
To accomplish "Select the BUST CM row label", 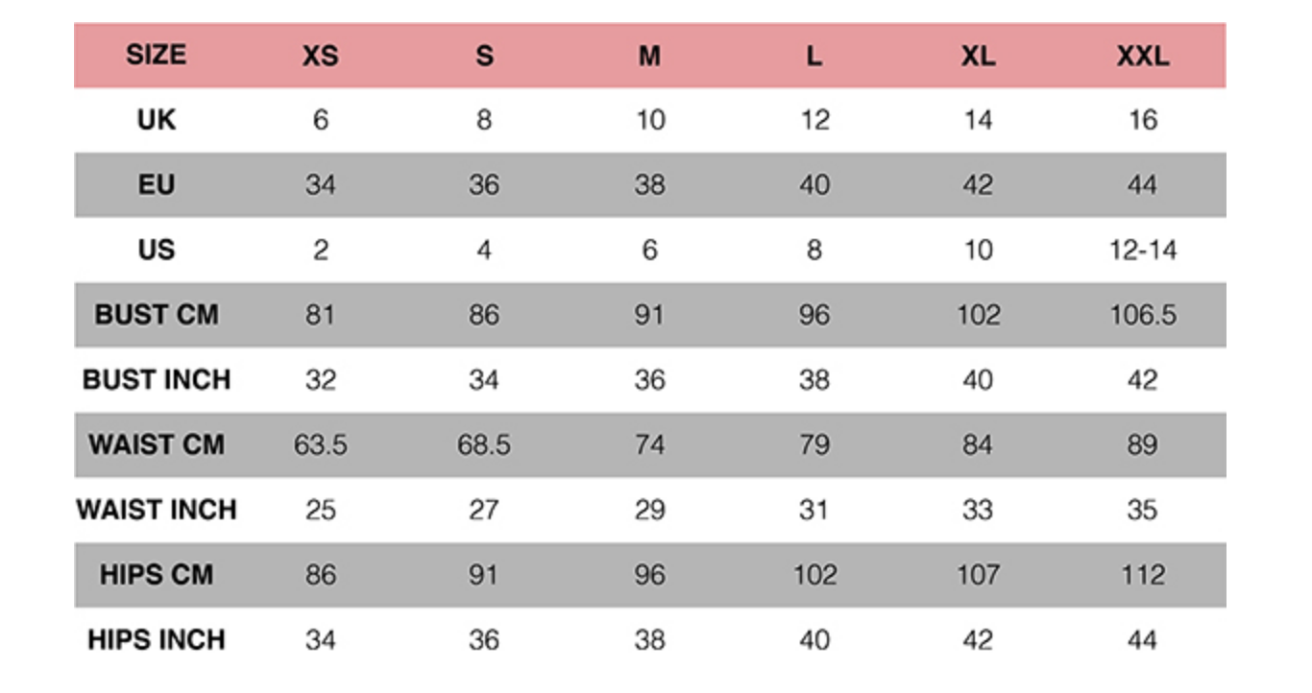I will point(156,315).
